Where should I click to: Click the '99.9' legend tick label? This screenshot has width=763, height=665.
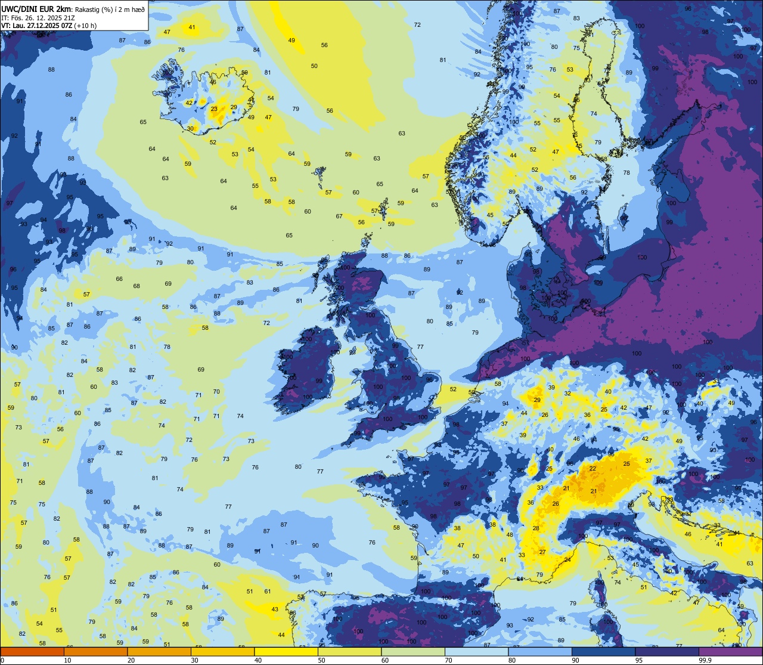click(705, 660)
